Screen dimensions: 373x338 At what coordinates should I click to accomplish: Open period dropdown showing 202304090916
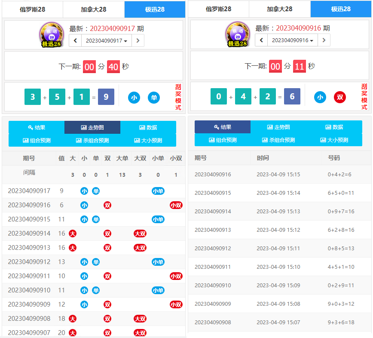[293, 40]
